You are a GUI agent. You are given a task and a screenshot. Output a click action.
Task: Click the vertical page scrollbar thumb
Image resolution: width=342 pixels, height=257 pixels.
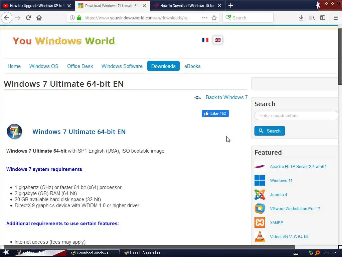(340, 57)
